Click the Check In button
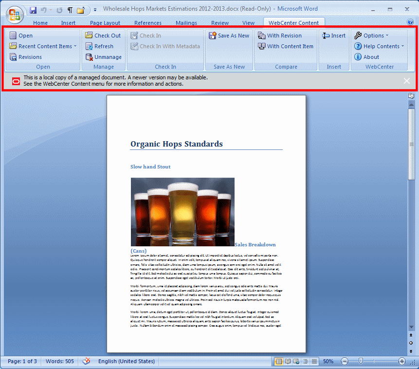419x369 pixels. 146,36
